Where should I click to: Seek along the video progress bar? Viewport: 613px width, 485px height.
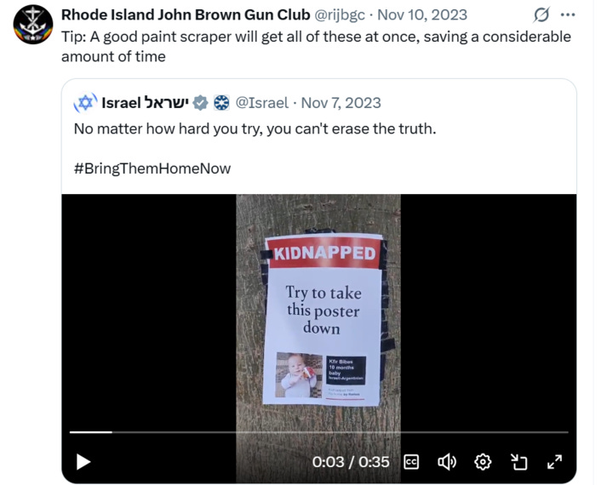[319, 432]
